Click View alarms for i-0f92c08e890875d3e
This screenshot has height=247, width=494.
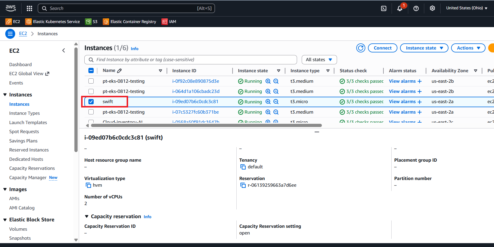point(402,81)
